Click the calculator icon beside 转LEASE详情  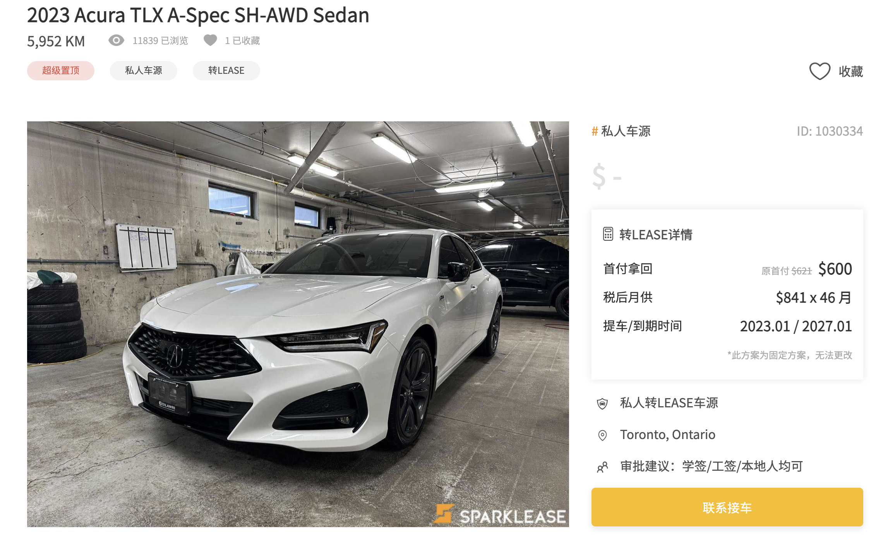608,234
